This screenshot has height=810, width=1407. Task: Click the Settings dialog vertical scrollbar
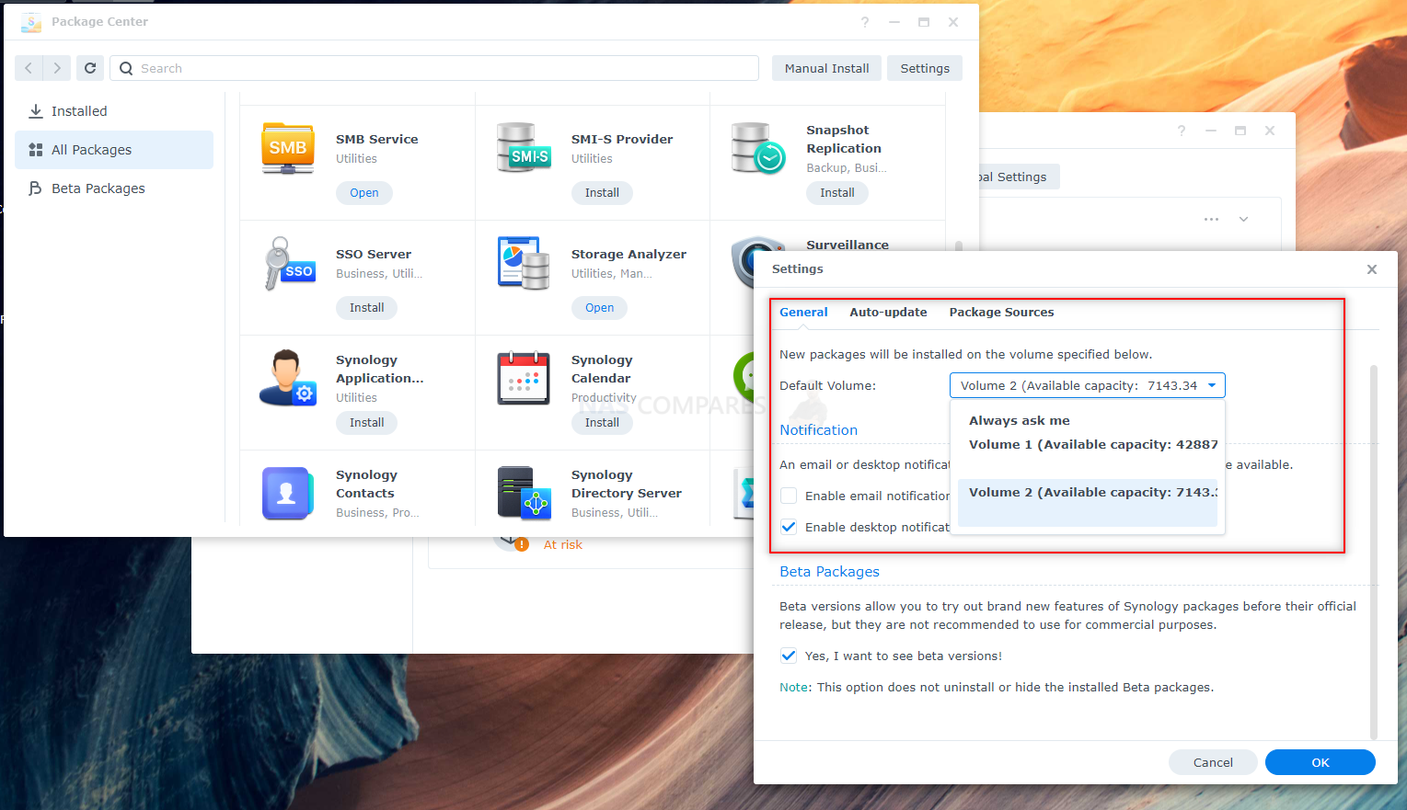[x=1374, y=552]
